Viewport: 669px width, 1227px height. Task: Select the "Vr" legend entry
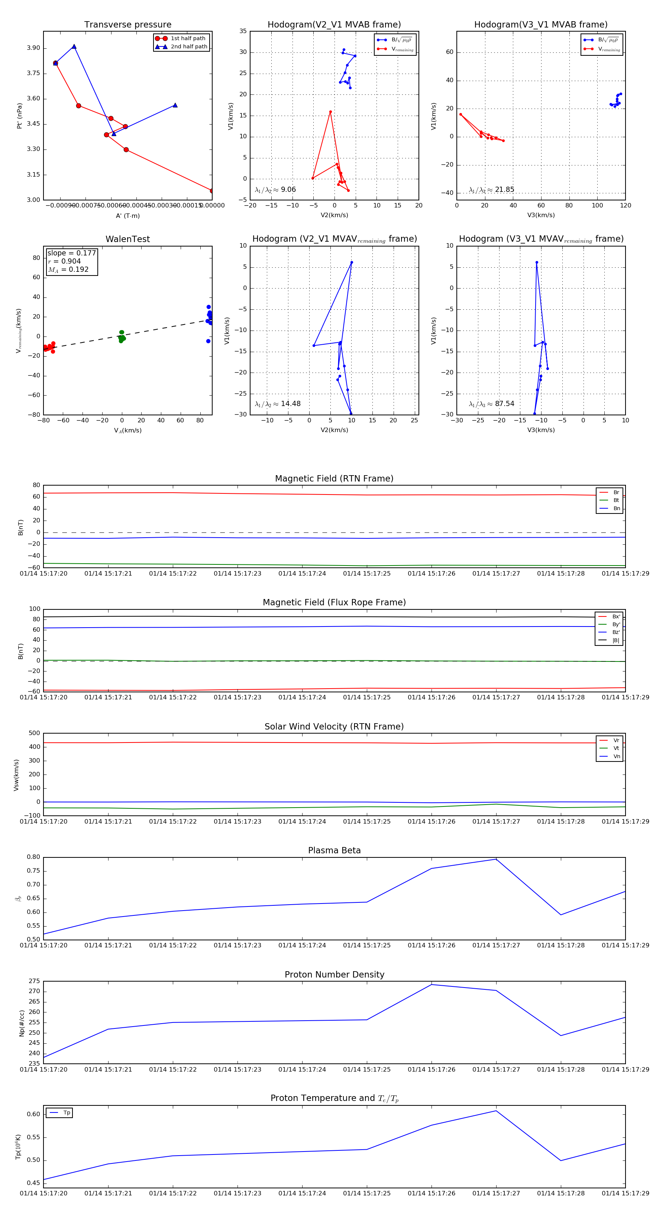click(x=610, y=740)
